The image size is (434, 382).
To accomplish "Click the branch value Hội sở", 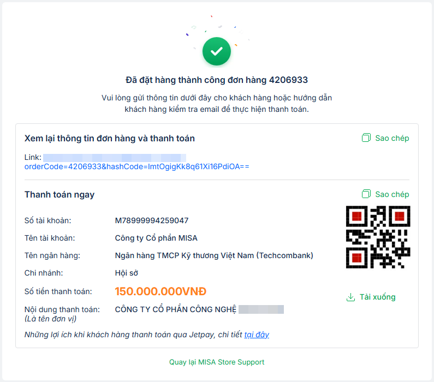I will point(126,273).
